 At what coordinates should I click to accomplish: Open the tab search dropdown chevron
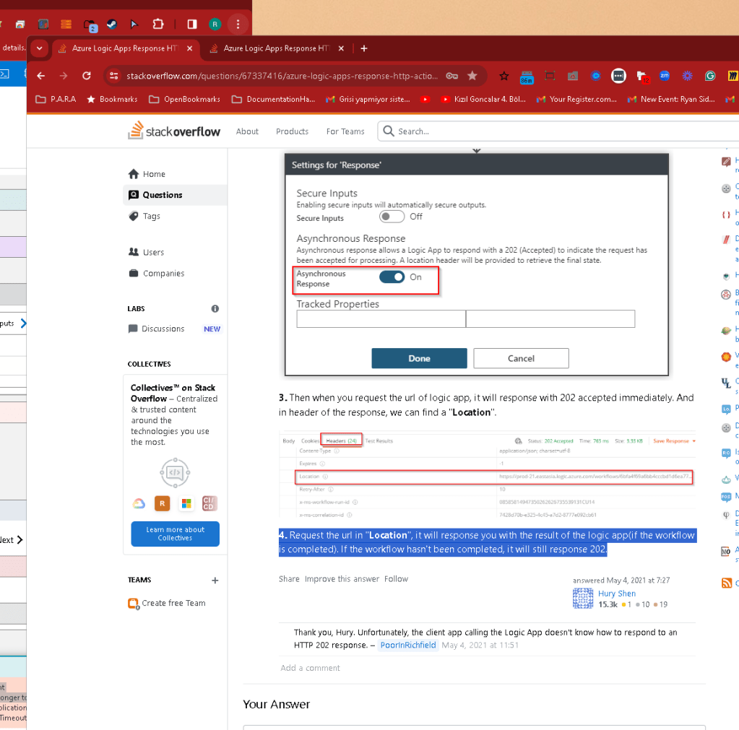(40, 48)
